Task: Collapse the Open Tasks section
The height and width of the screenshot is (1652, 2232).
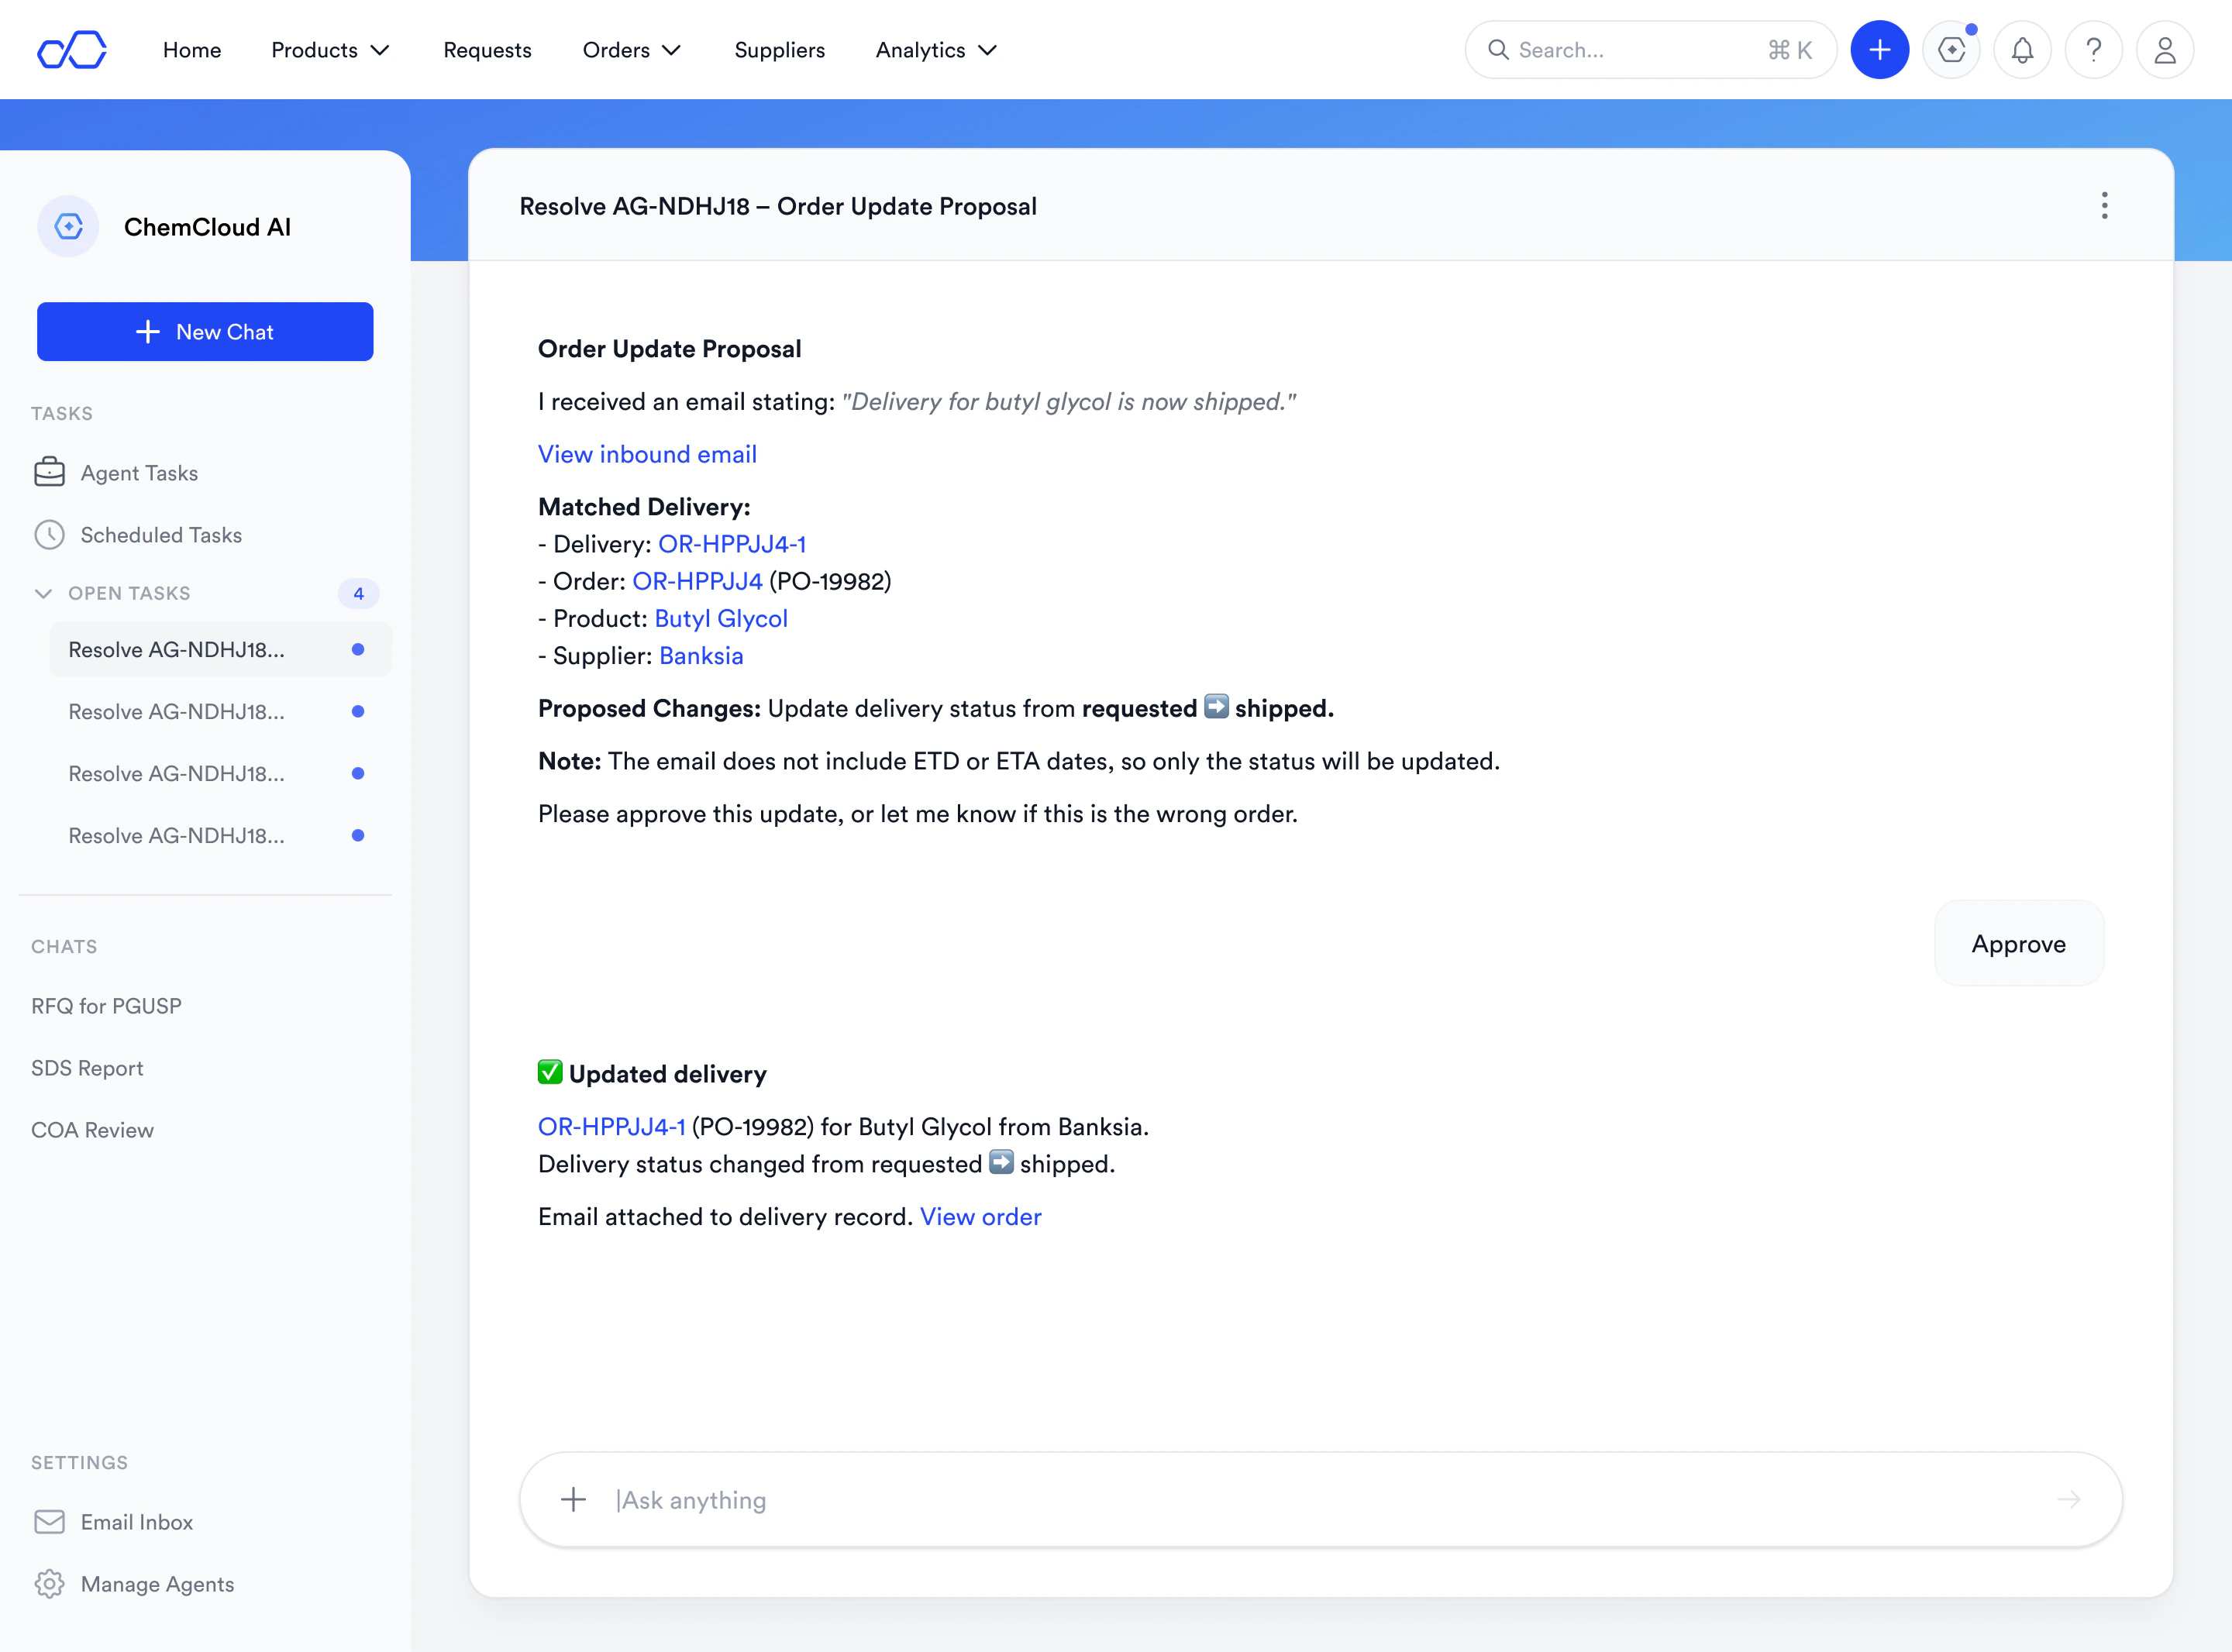Action: pyautogui.click(x=43, y=593)
